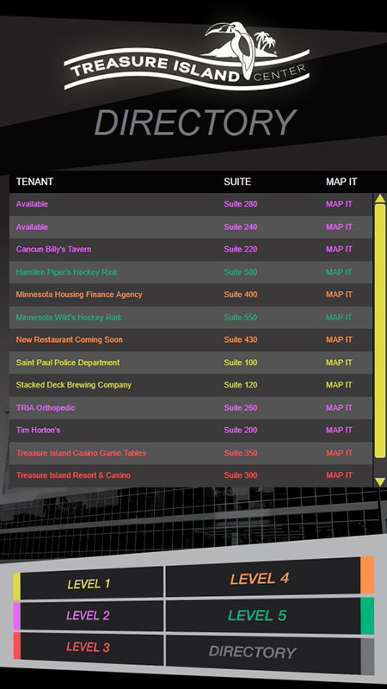Map Tim Horton's location

pos(339,430)
